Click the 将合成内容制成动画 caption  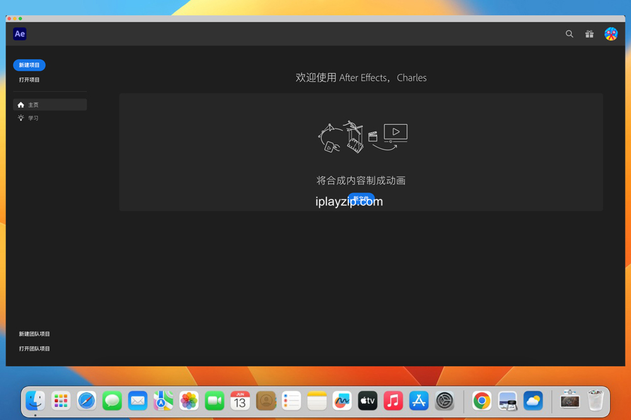point(361,180)
